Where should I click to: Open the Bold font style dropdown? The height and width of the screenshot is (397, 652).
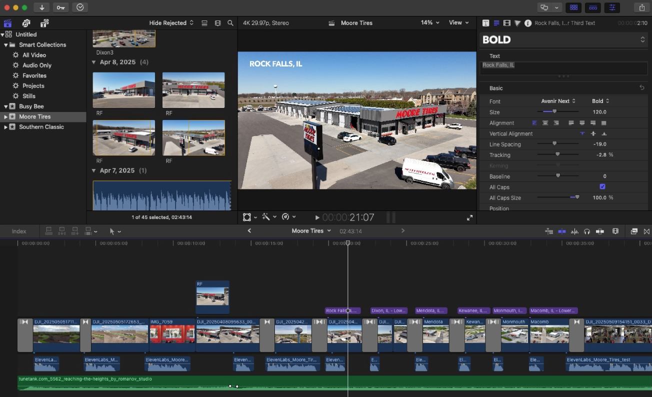600,101
